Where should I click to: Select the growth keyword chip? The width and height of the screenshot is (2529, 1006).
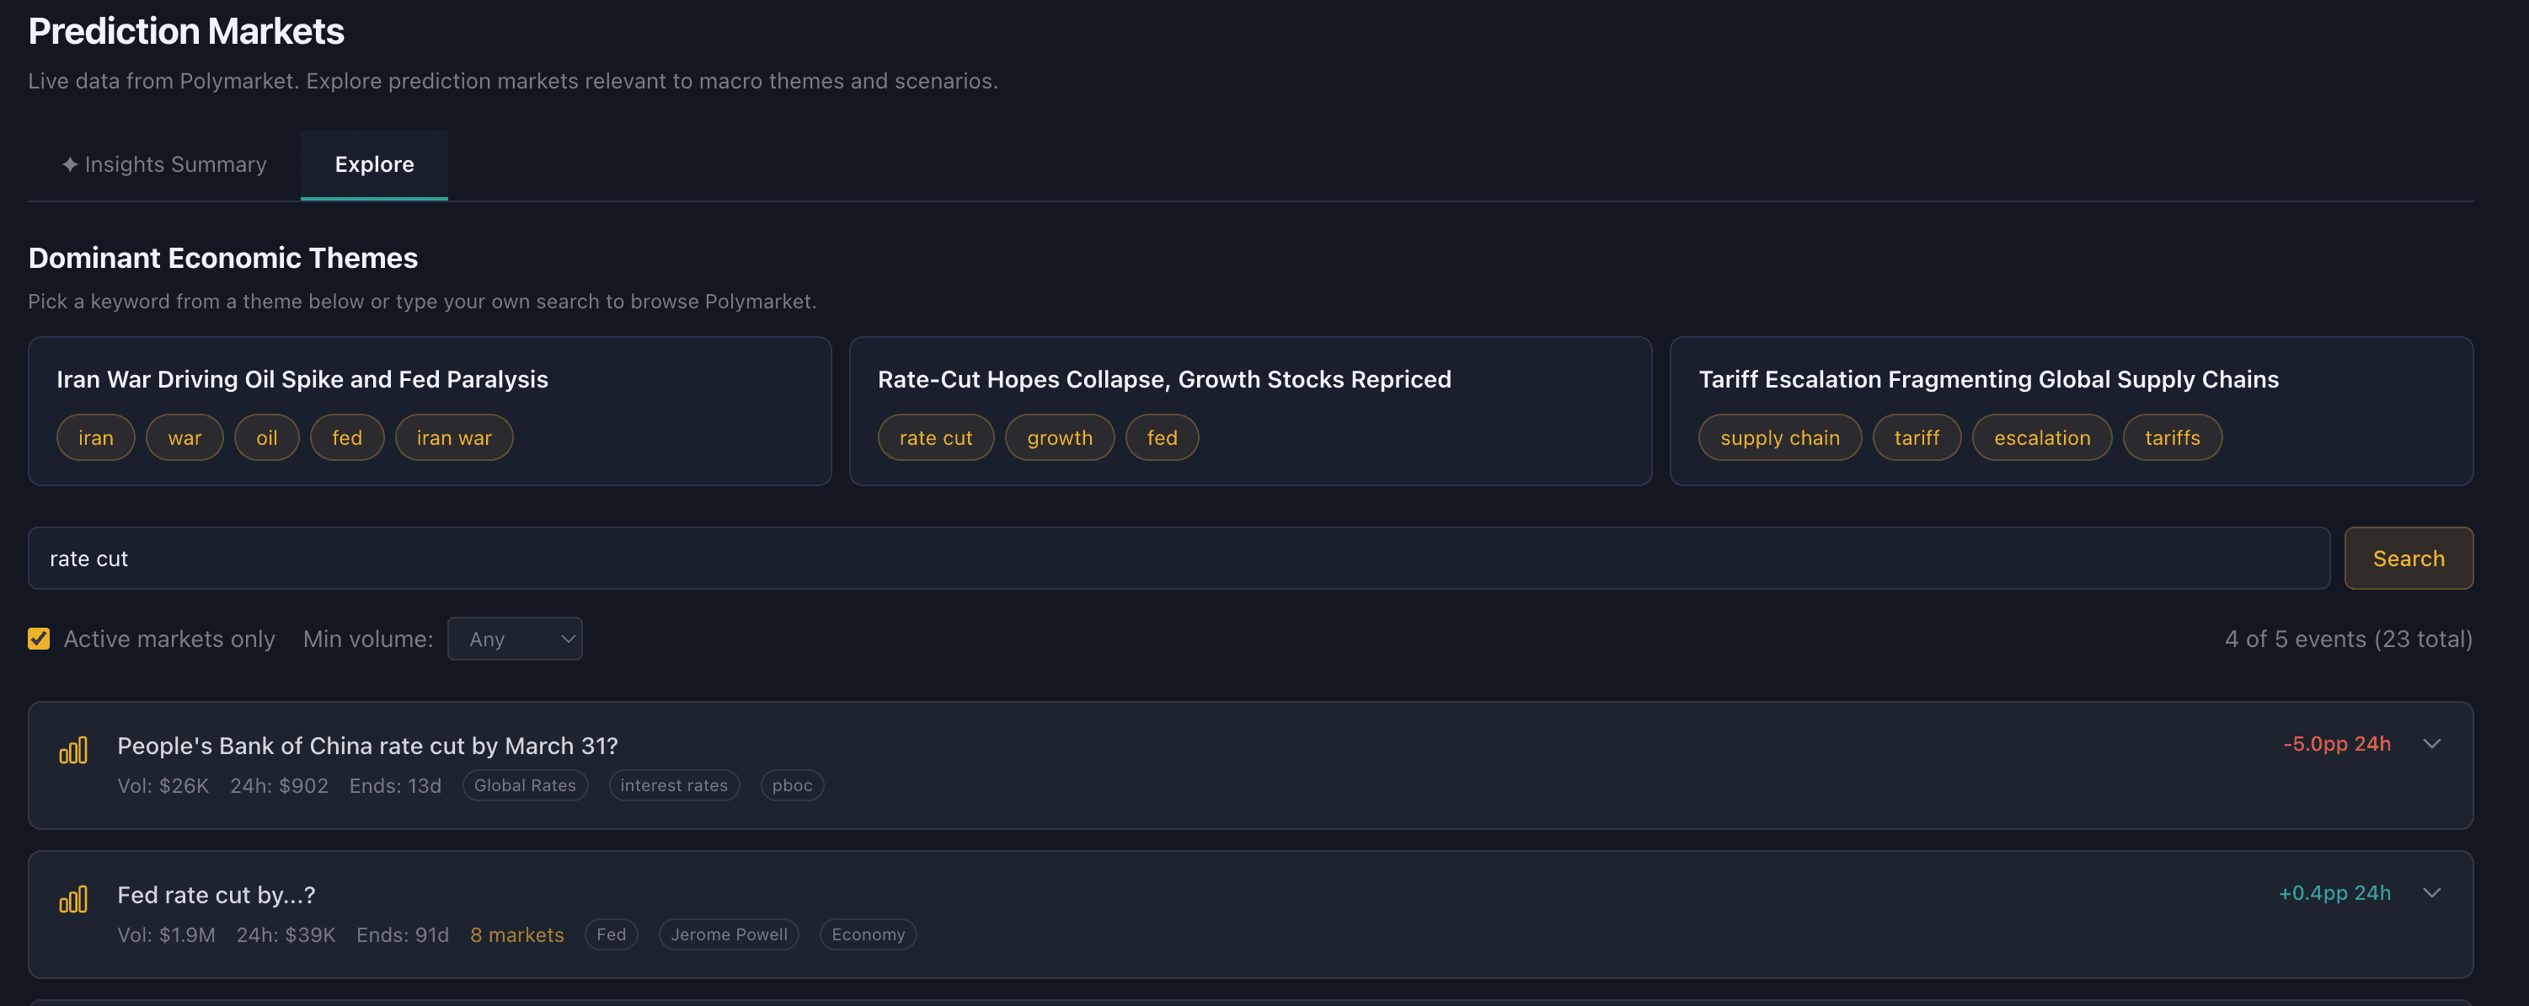[1059, 436]
